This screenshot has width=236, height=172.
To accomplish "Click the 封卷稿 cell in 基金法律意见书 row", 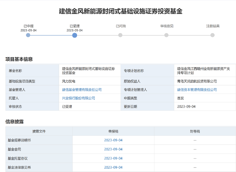I will pos(195,167).
